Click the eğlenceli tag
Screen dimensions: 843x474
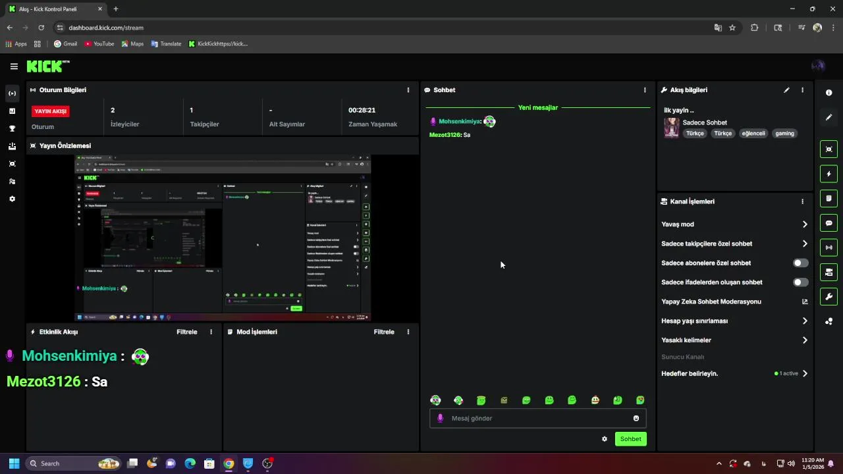[x=753, y=134]
